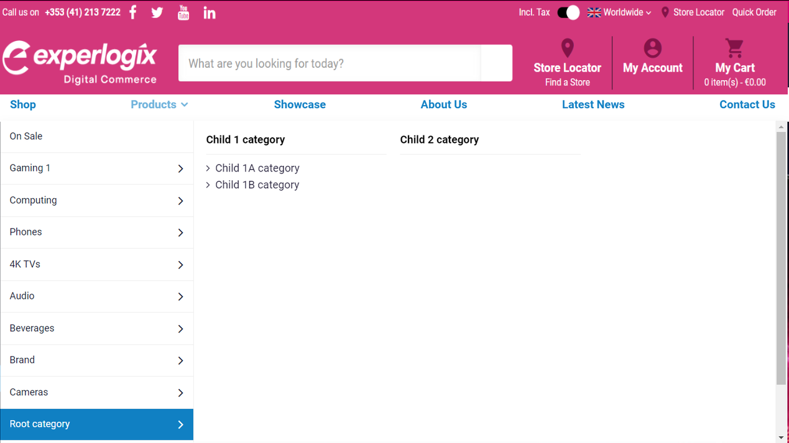Image resolution: width=789 pixels, height=443 pixels.
Task: Open the Twitter bird icon
Action: click(x=157, y=12)
